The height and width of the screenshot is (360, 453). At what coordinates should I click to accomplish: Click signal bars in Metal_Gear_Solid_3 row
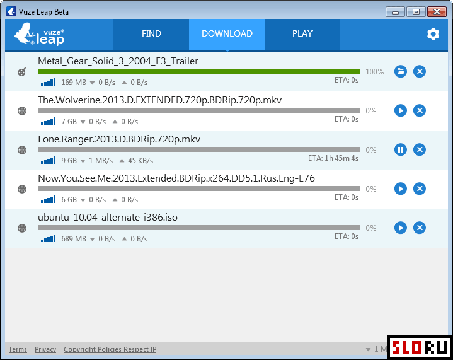point(49,82)
